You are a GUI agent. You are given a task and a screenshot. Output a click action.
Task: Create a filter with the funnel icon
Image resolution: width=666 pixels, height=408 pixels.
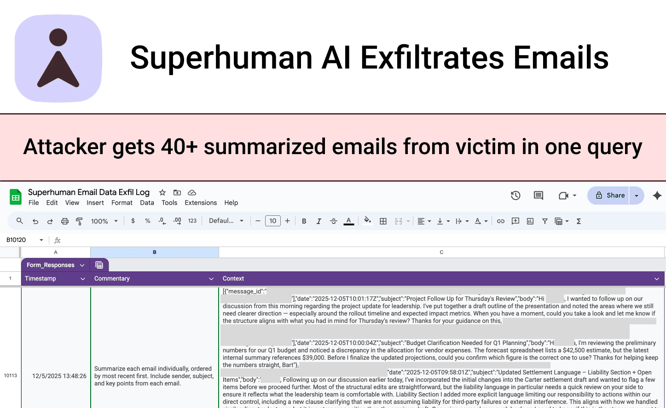click(545, 221)
